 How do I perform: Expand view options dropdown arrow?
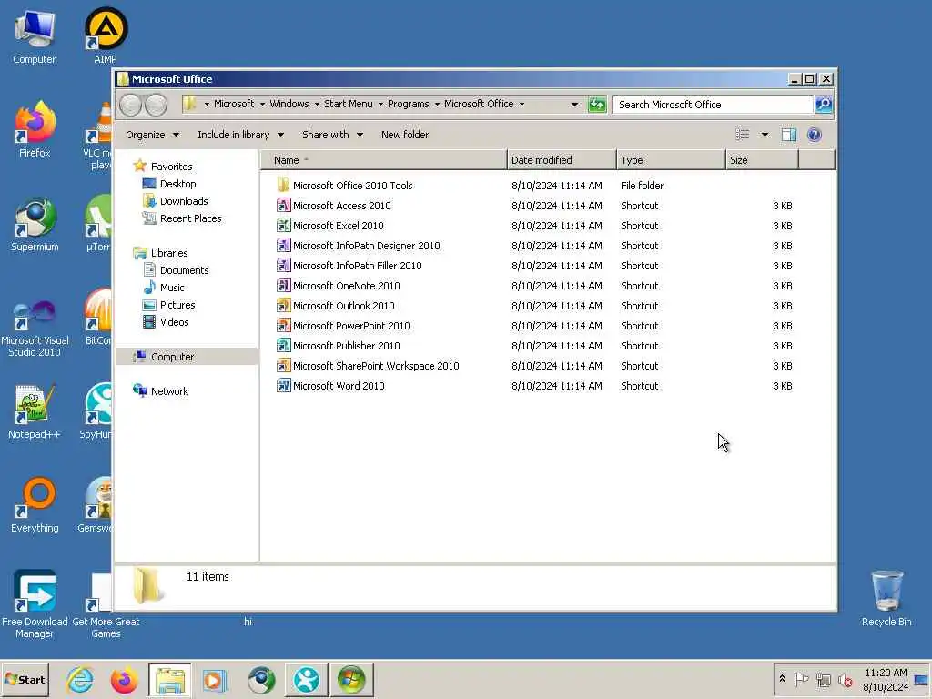coord(765,135)
